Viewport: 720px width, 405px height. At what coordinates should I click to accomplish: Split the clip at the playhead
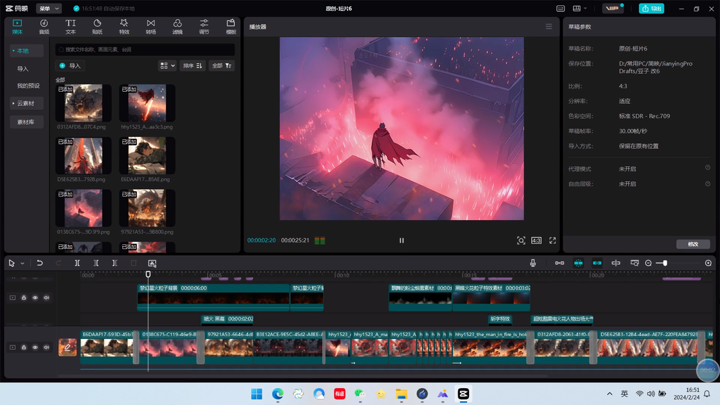77,263
